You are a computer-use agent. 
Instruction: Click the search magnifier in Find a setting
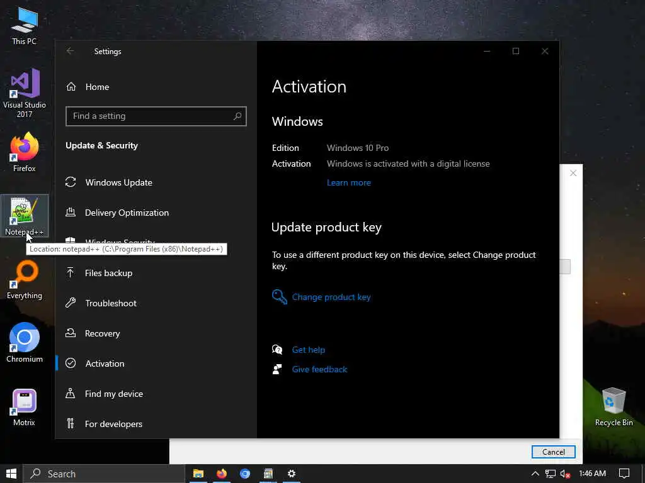coord(237,116)
